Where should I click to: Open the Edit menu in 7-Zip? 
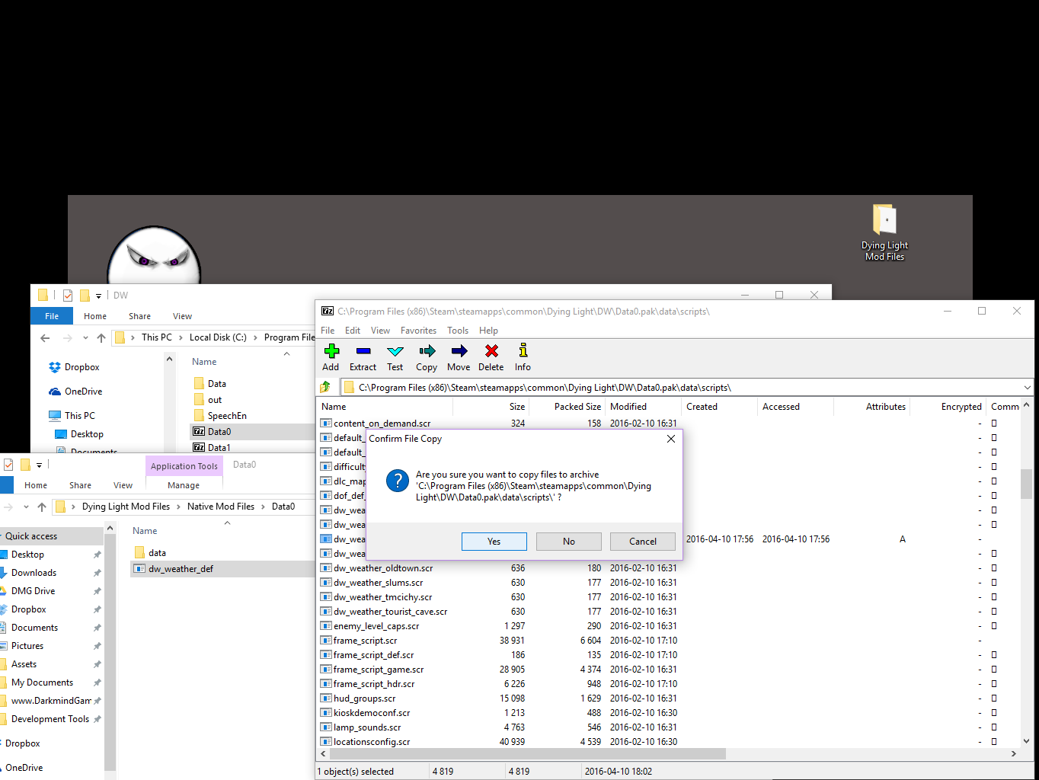pos(353,331)
